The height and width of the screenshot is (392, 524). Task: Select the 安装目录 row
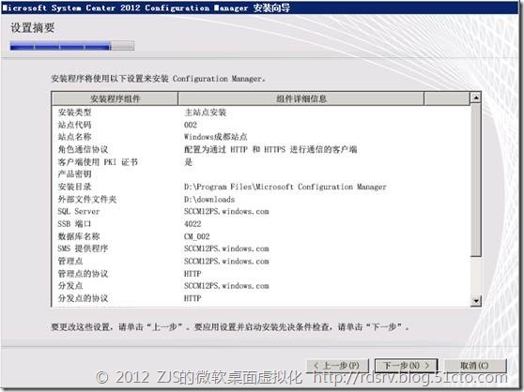coord(261,187)
